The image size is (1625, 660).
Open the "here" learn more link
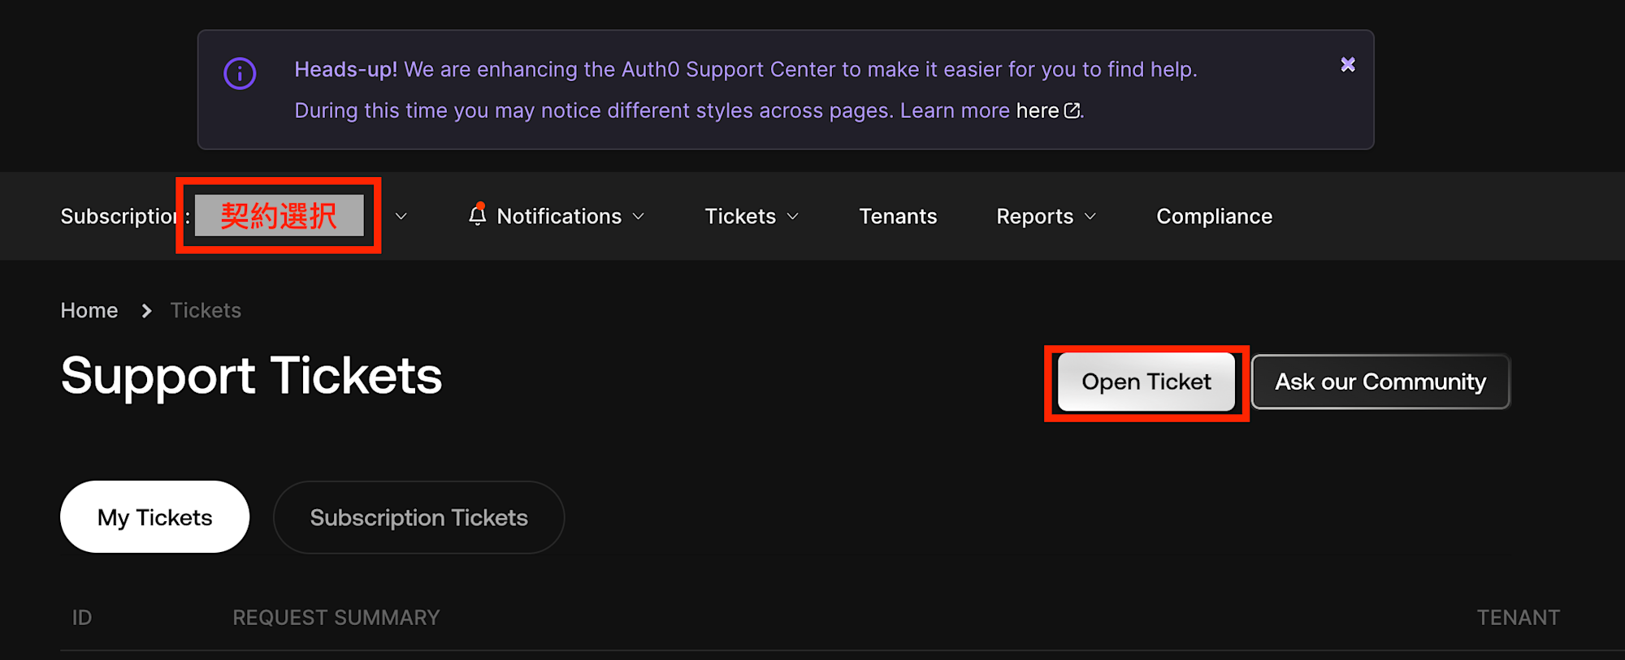(x=1038, y=110)
